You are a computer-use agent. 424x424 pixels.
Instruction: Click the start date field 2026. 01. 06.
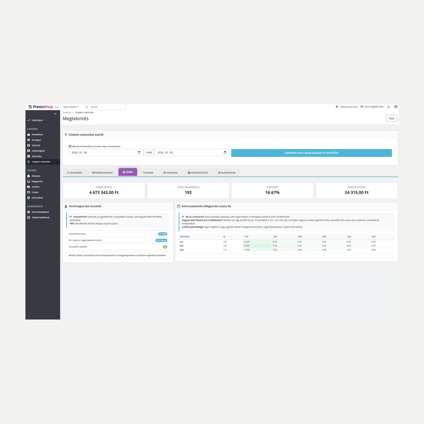[x=106, y=152]
